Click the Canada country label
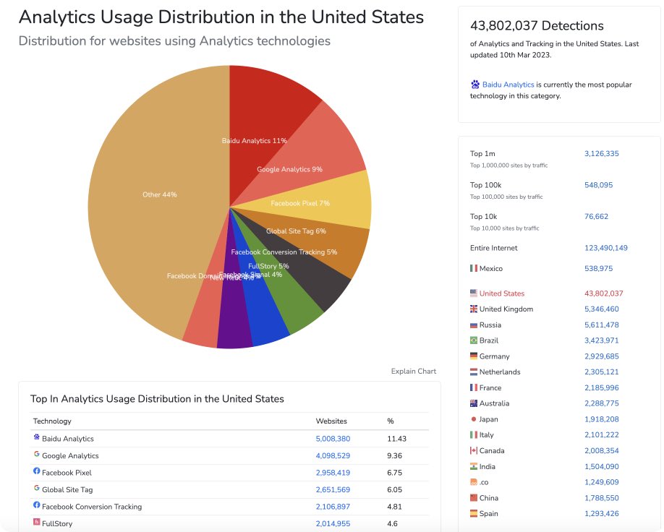Image resolution: width=664 pixels, height=532 pixels. 492,451
